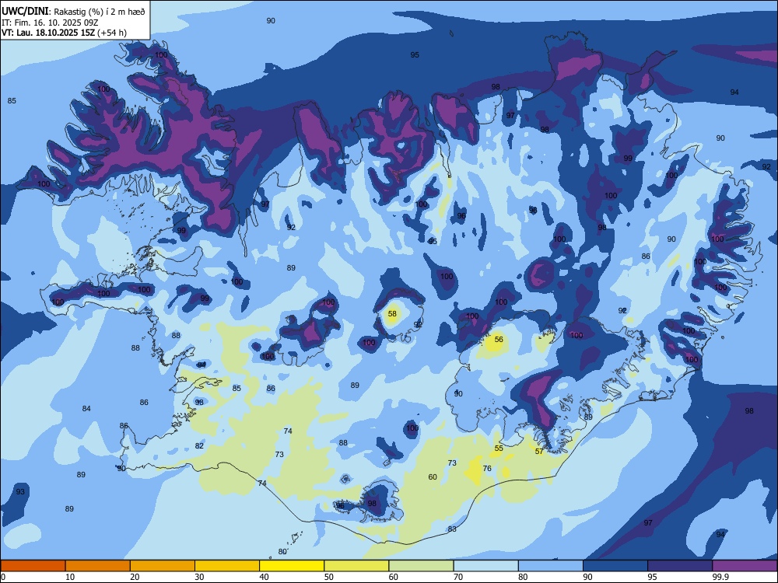Click the 0–10 dark orange legend swatch
778x583 pixels.
click(33, 566)
